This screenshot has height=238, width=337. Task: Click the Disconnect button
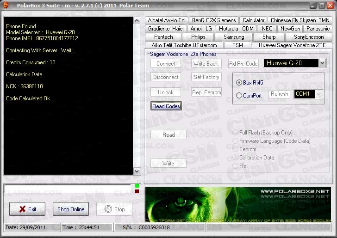(x=166, y=77)
